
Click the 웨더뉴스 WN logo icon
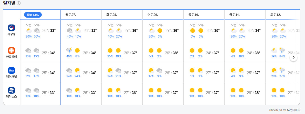click(x=12, y=90)
